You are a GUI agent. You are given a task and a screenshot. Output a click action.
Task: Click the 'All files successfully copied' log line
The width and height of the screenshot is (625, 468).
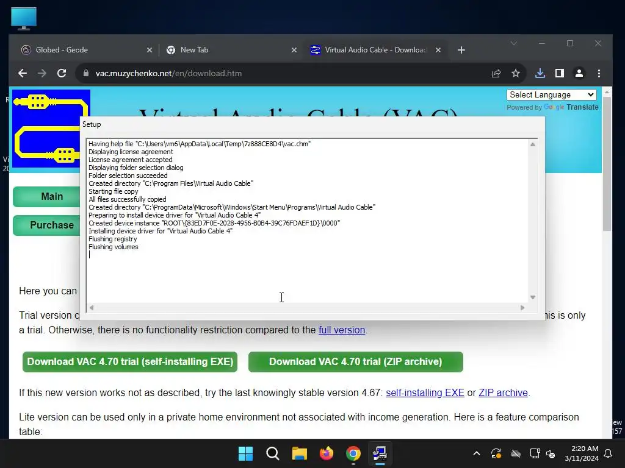click(127, 199)
